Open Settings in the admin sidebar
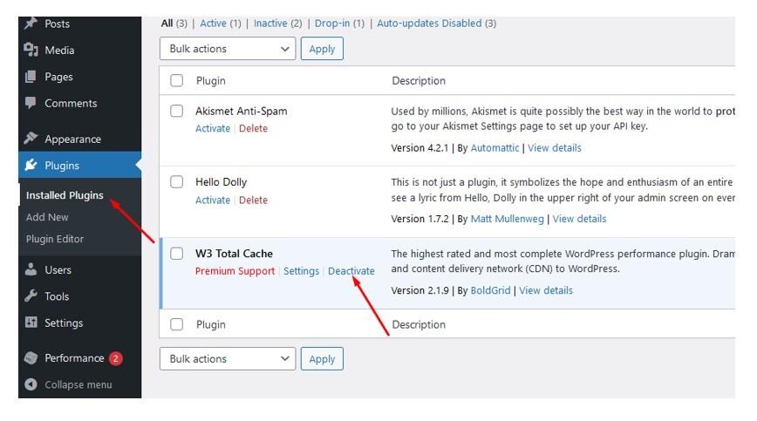The width and height of the screenshot is (757, 421). pos(64,323)
